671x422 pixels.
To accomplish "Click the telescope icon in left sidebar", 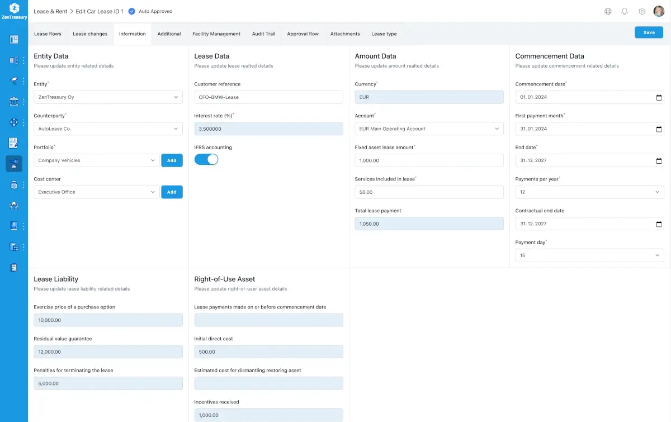I will tap(14, 80).
